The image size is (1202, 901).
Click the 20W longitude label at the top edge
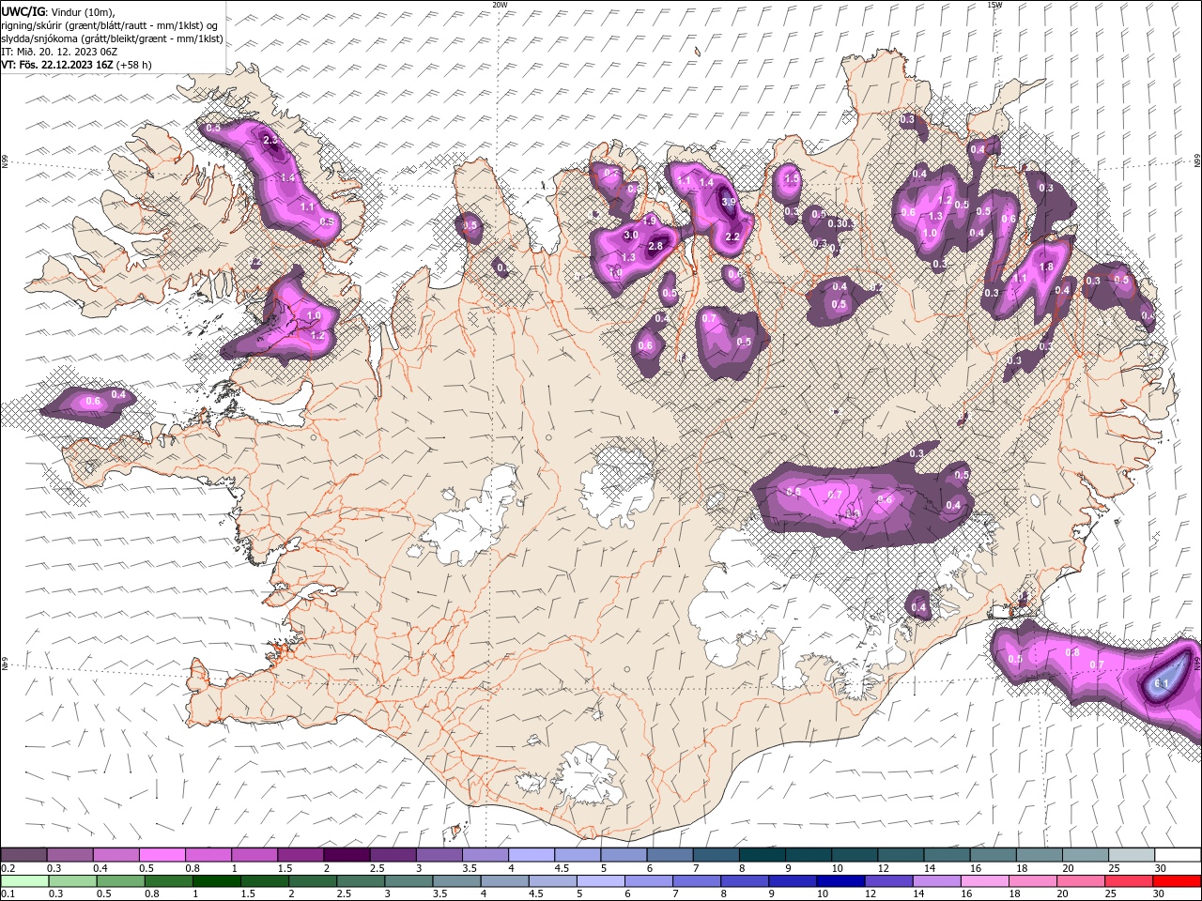click(500, 5)
